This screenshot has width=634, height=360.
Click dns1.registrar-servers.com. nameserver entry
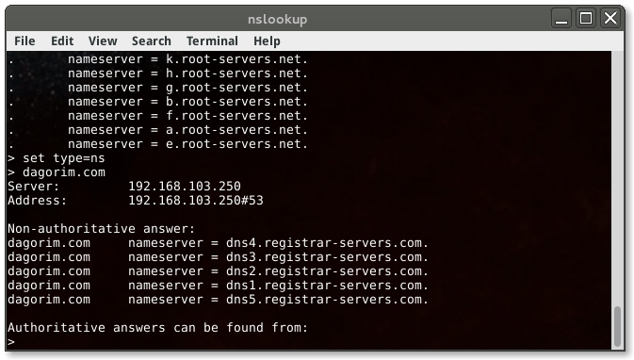tap(218, 286)
